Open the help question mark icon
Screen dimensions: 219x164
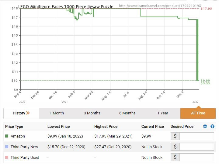coord(212,126)
